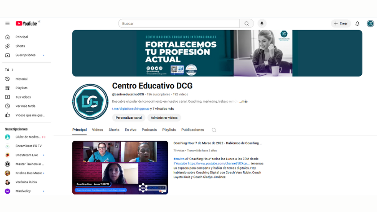The height and width of the screenshot is (212, 377).
Task: Expand channel description with ...más
Action: pos(244,101)
